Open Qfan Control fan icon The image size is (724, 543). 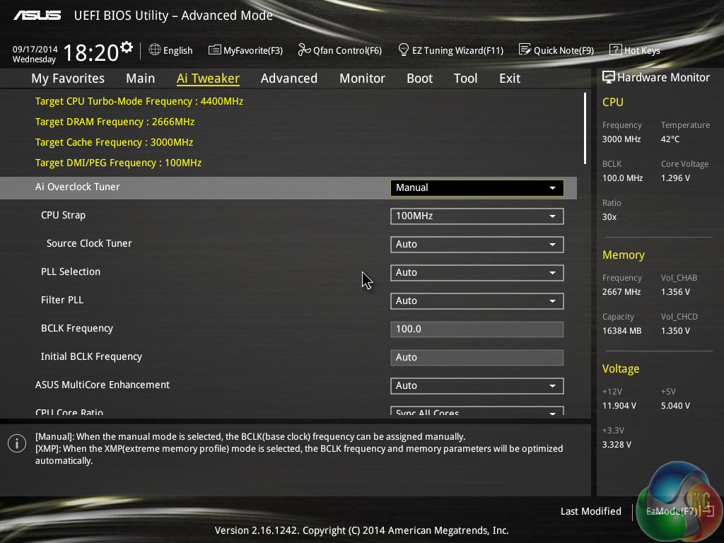click(304, 50)
